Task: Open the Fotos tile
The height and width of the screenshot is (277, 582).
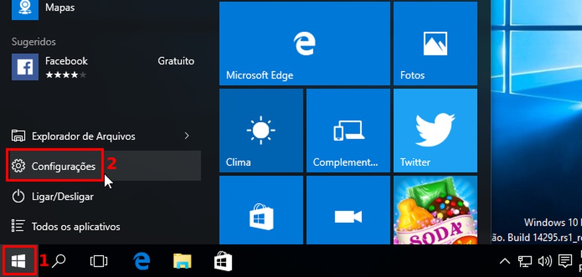Action: click(435, 43)
